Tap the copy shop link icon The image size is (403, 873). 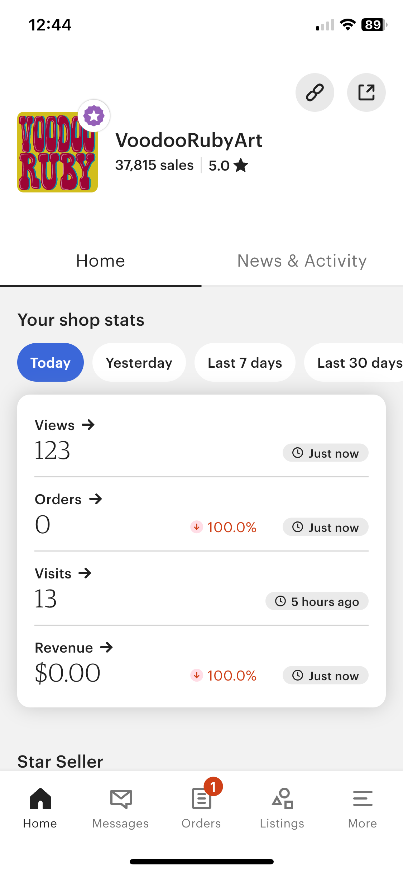click(x=315, y=92)
